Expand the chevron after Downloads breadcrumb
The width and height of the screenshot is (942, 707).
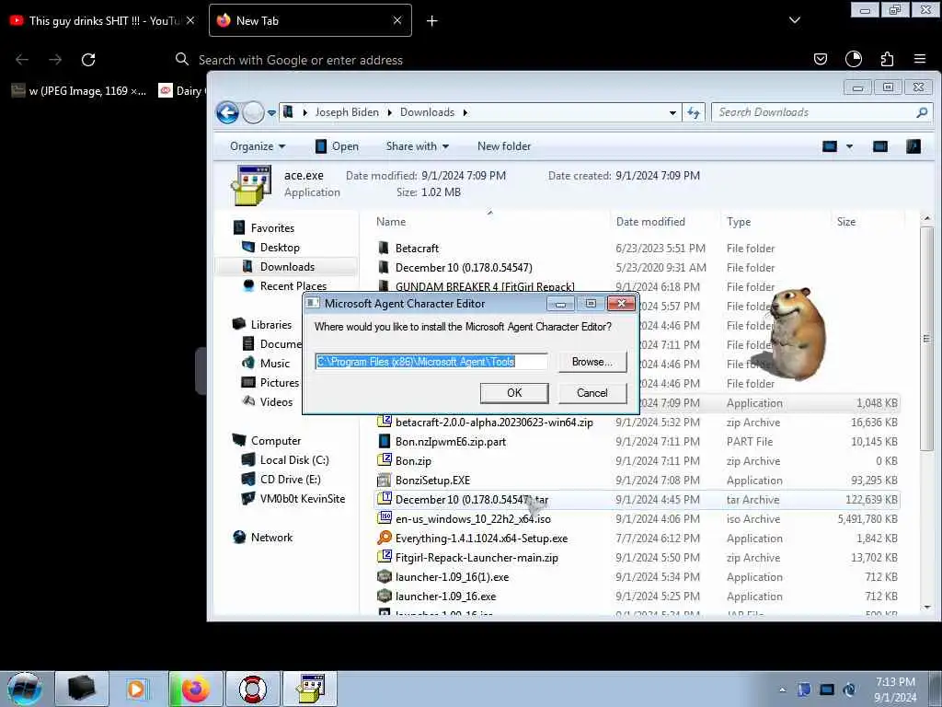[x=465, y=112]
